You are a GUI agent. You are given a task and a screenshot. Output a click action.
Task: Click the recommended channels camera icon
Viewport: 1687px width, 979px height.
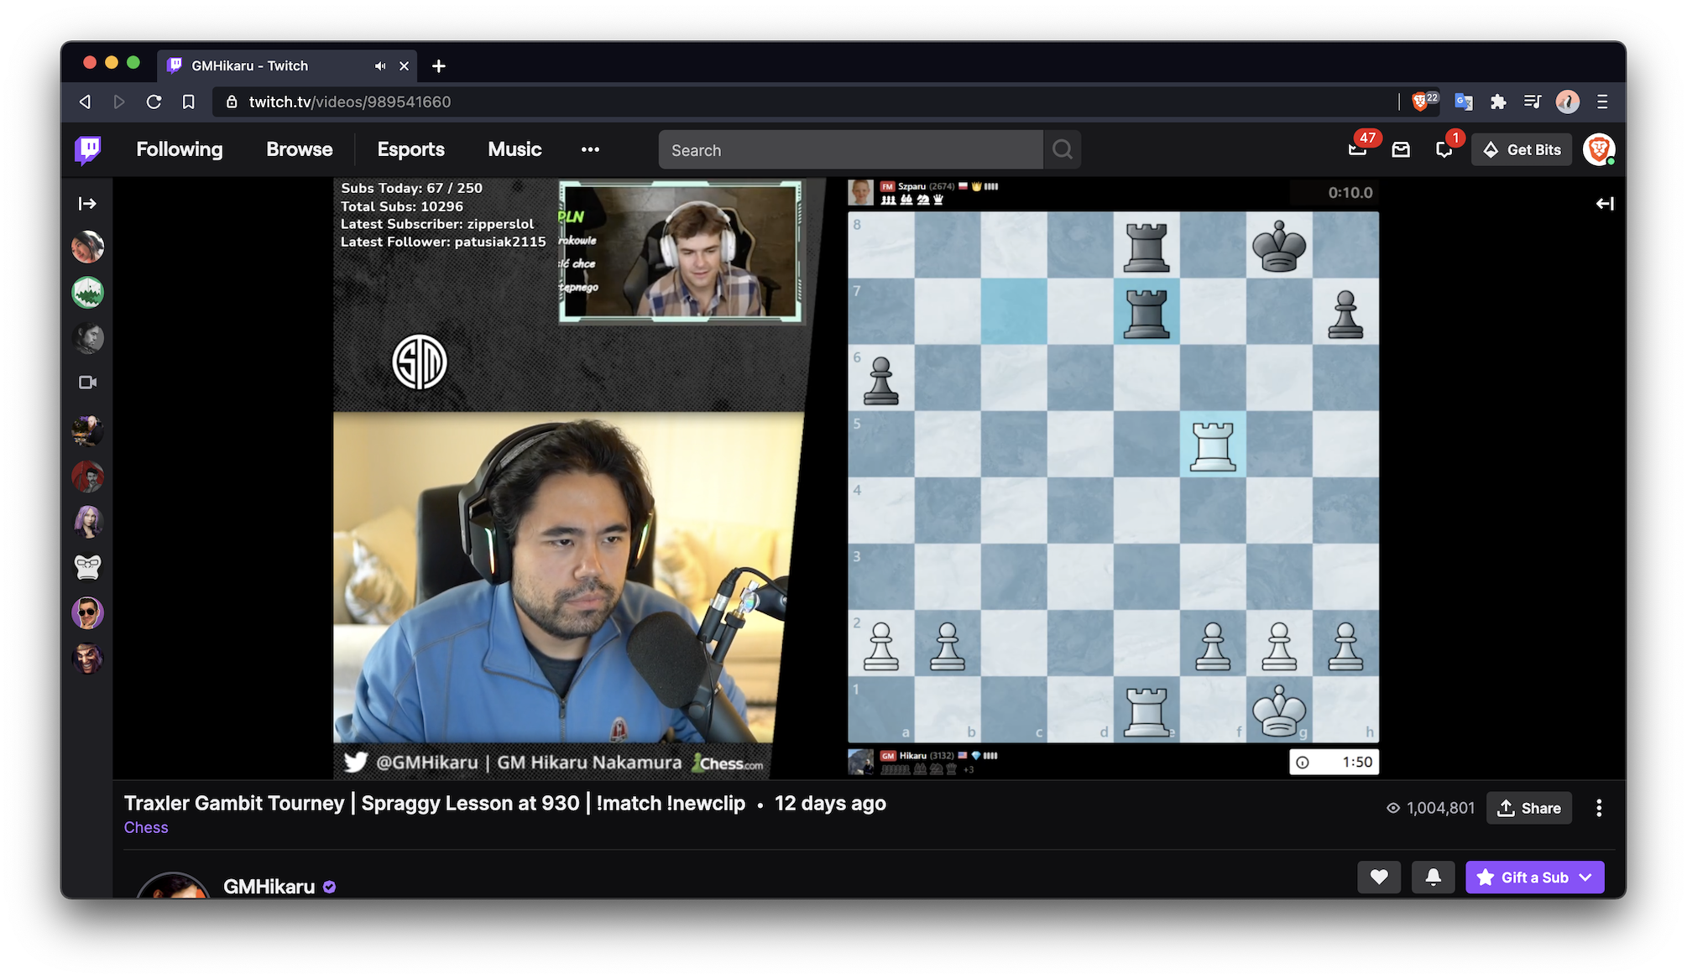[x=87, y=383]
